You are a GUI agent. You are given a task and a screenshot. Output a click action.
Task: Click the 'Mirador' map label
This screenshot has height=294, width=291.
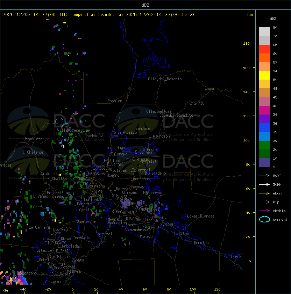click(x=147, y=236)
